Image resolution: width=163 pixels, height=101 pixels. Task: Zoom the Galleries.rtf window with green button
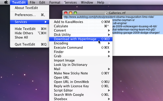tap(75, 13)
